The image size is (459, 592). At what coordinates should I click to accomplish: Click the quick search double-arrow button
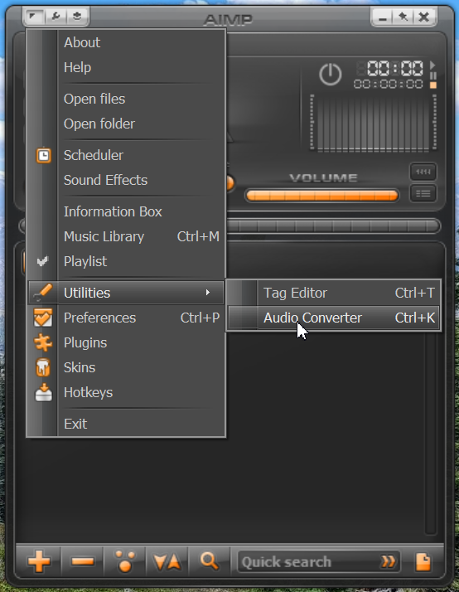point(388,561)
